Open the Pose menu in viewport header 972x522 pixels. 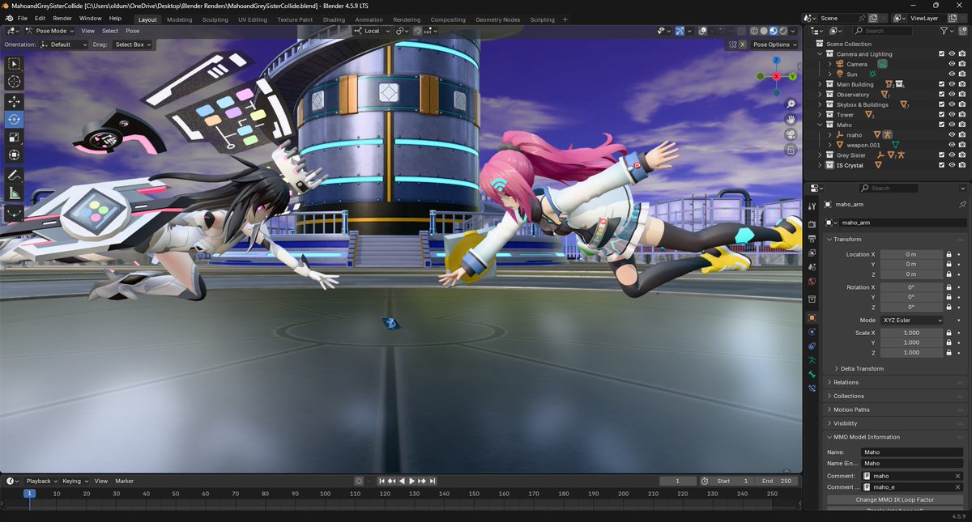click(x=132, y=31)
